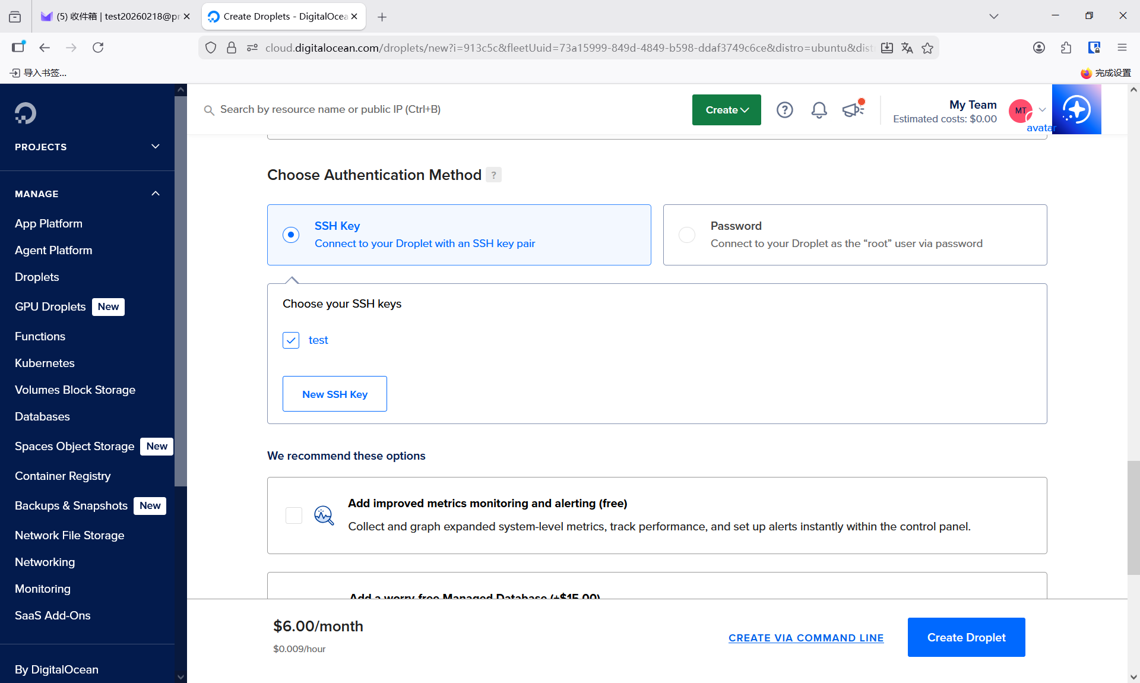
Task: Click the main page vertical scrollbar
Action: coord(1133,517)
